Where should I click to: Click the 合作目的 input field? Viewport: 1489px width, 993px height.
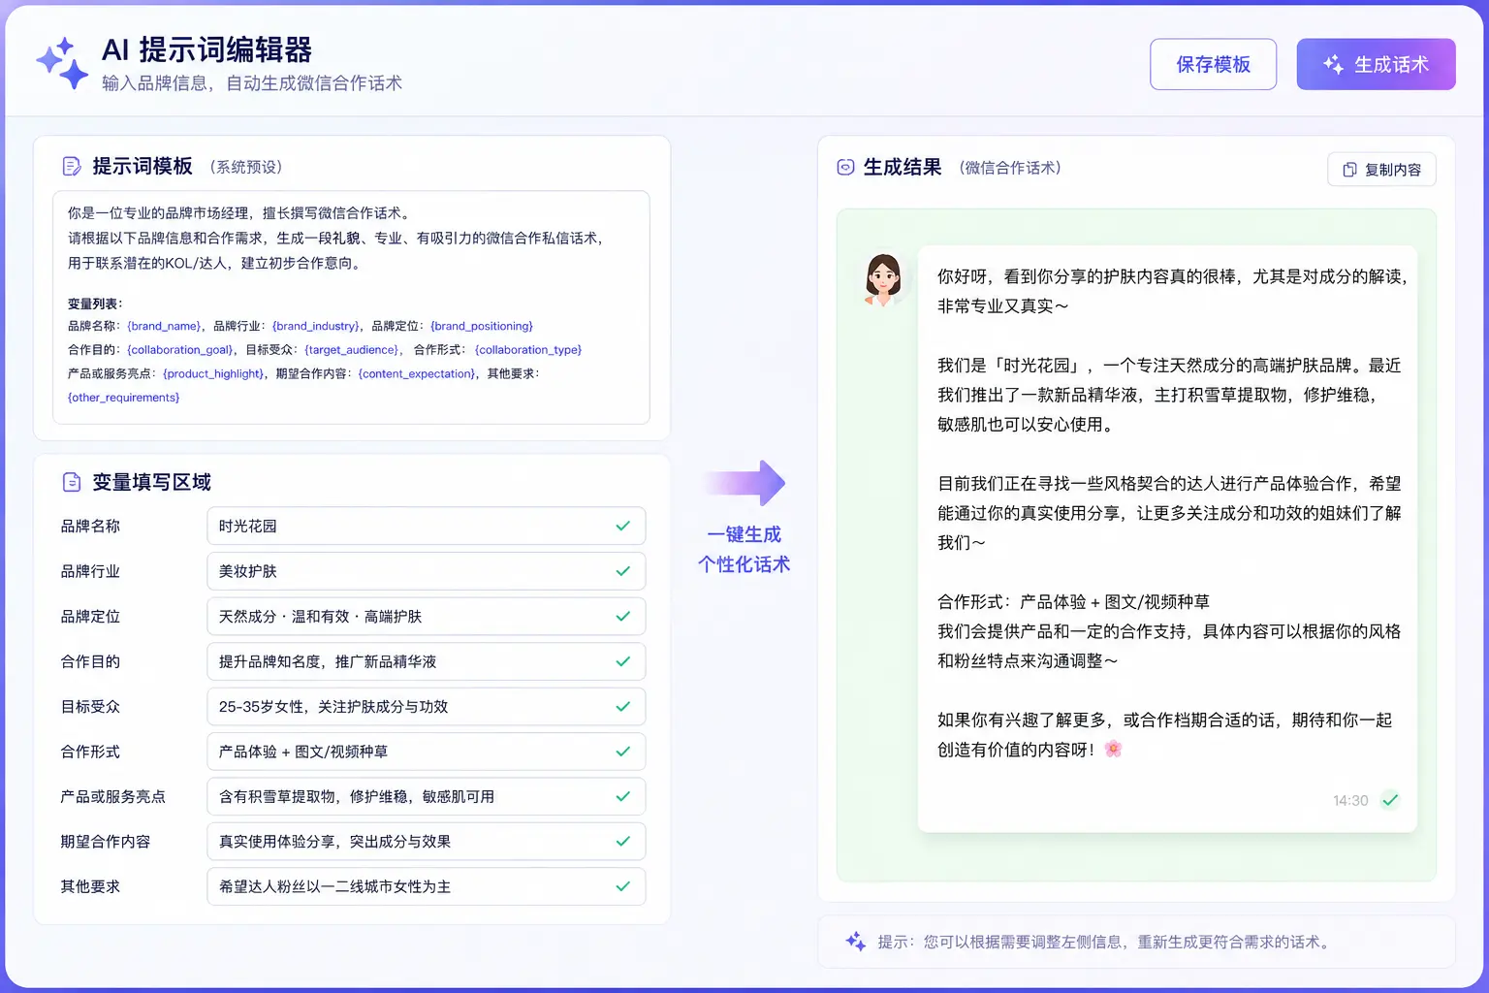[x=427, y=661]
